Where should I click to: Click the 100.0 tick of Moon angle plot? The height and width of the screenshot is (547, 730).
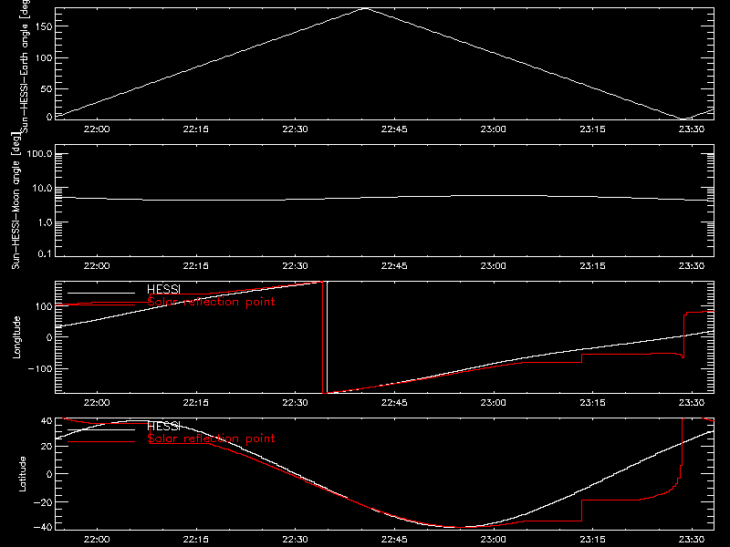(x=40, y=154)
